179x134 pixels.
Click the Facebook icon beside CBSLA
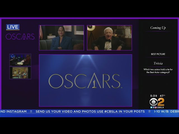pos(154,107)
